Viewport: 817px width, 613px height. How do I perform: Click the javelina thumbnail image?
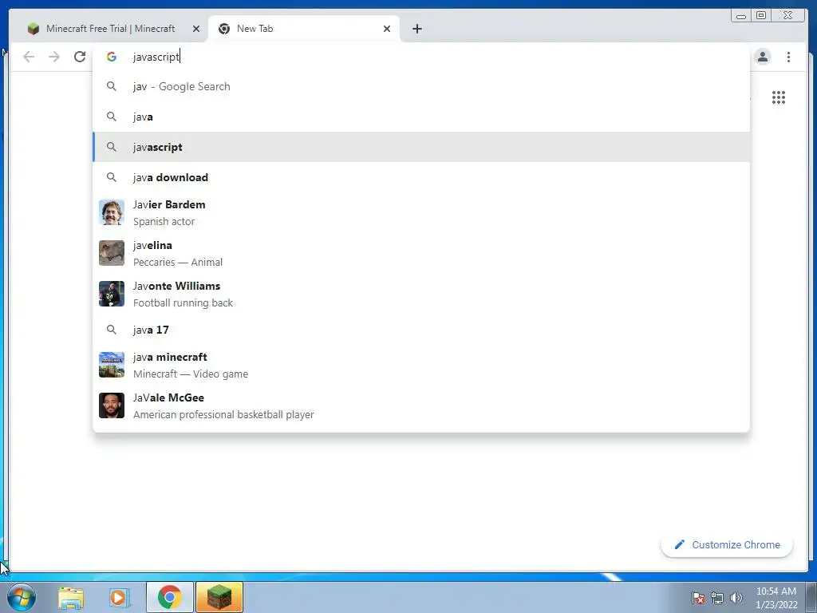tap(112, 253)
